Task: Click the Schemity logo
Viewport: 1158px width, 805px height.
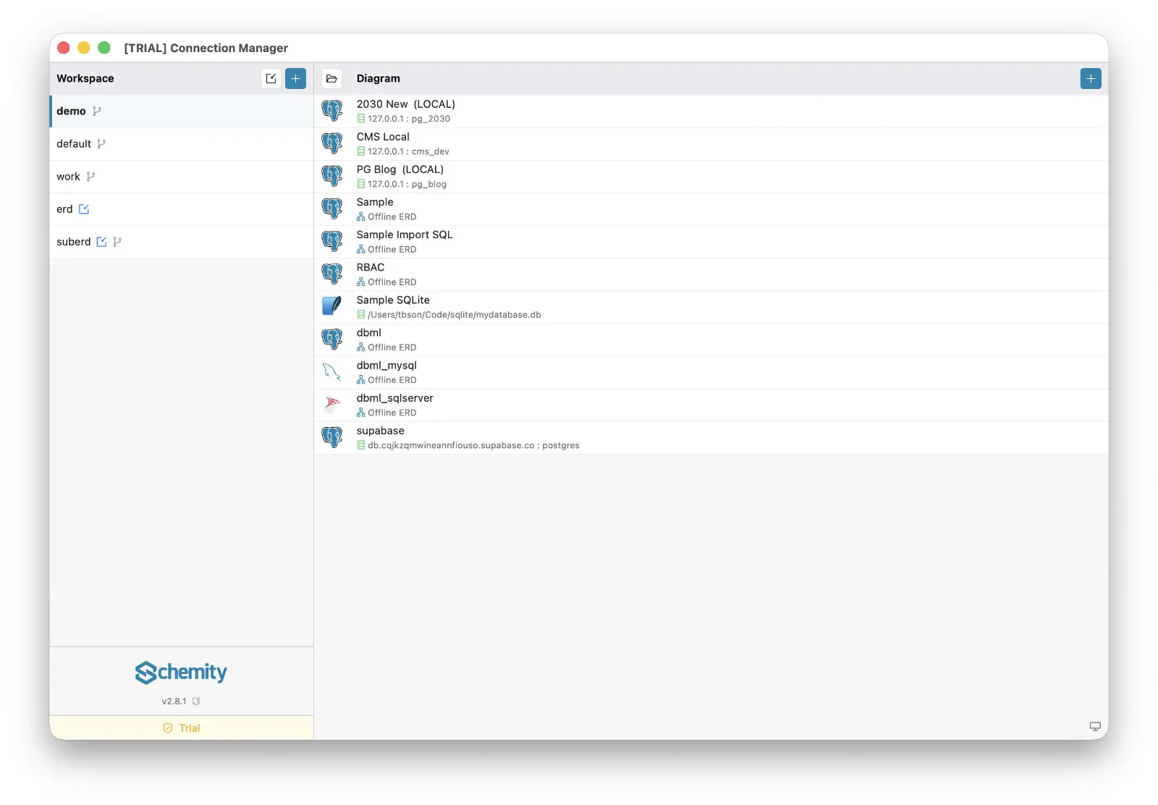Action: pos(181,673)
